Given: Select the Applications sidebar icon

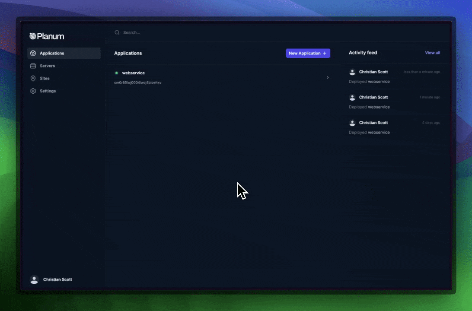Looking at the screenshot, I should pyautogui.click(x=33, y=53).
